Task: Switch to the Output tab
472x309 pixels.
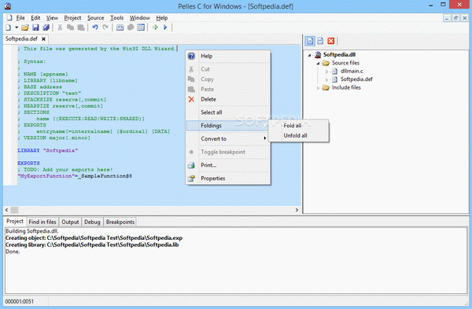Action: pyautogui.click(x=70, y=222)
